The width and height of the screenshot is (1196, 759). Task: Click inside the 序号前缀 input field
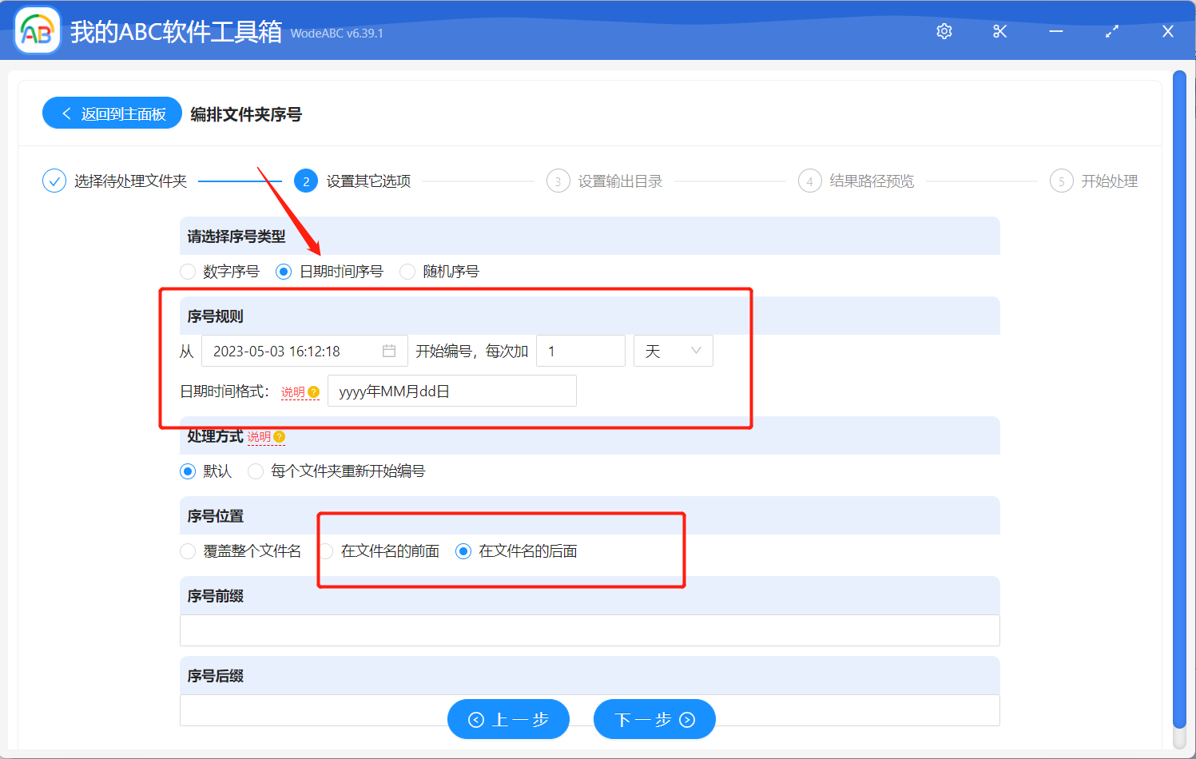click(589, 630)
